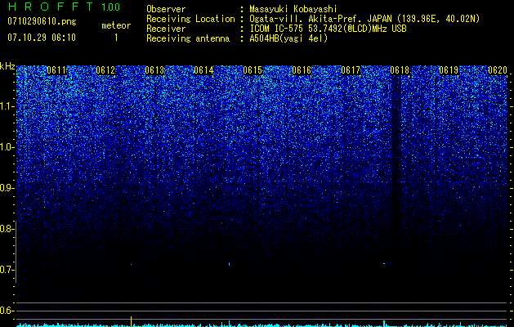Click the 0614 time marker
The height and width of the screenshot is (327, 514).
[x=203, y=70]
